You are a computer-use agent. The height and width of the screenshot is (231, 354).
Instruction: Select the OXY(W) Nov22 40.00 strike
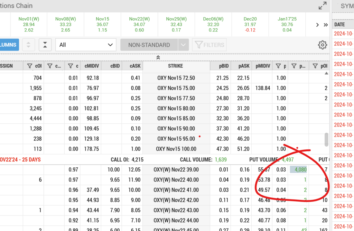coord(176,180)
